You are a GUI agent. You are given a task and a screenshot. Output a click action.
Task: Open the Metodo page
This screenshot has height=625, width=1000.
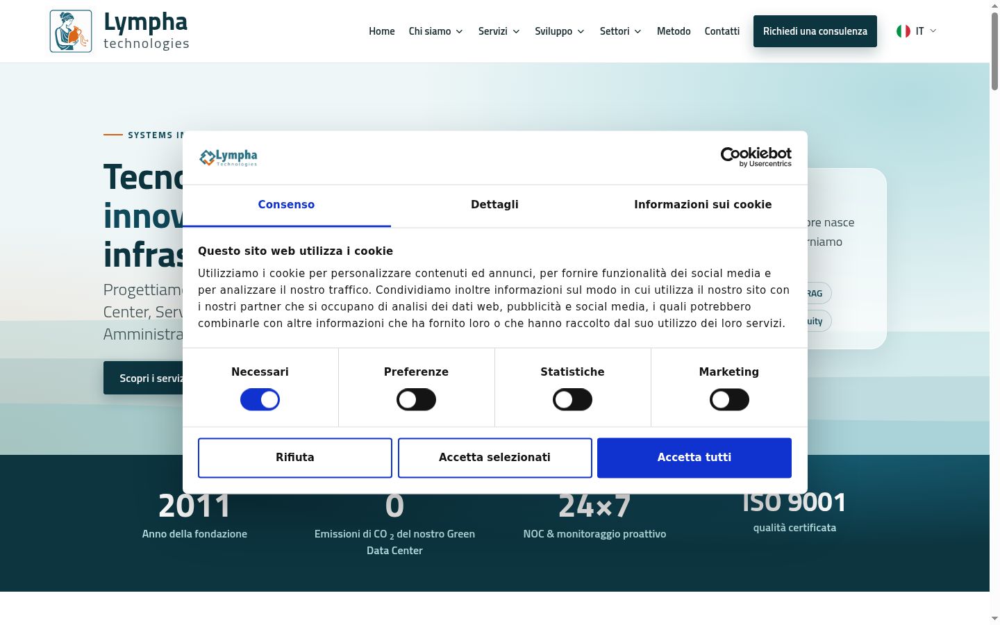pyautogui.click(x=674, y=31)
